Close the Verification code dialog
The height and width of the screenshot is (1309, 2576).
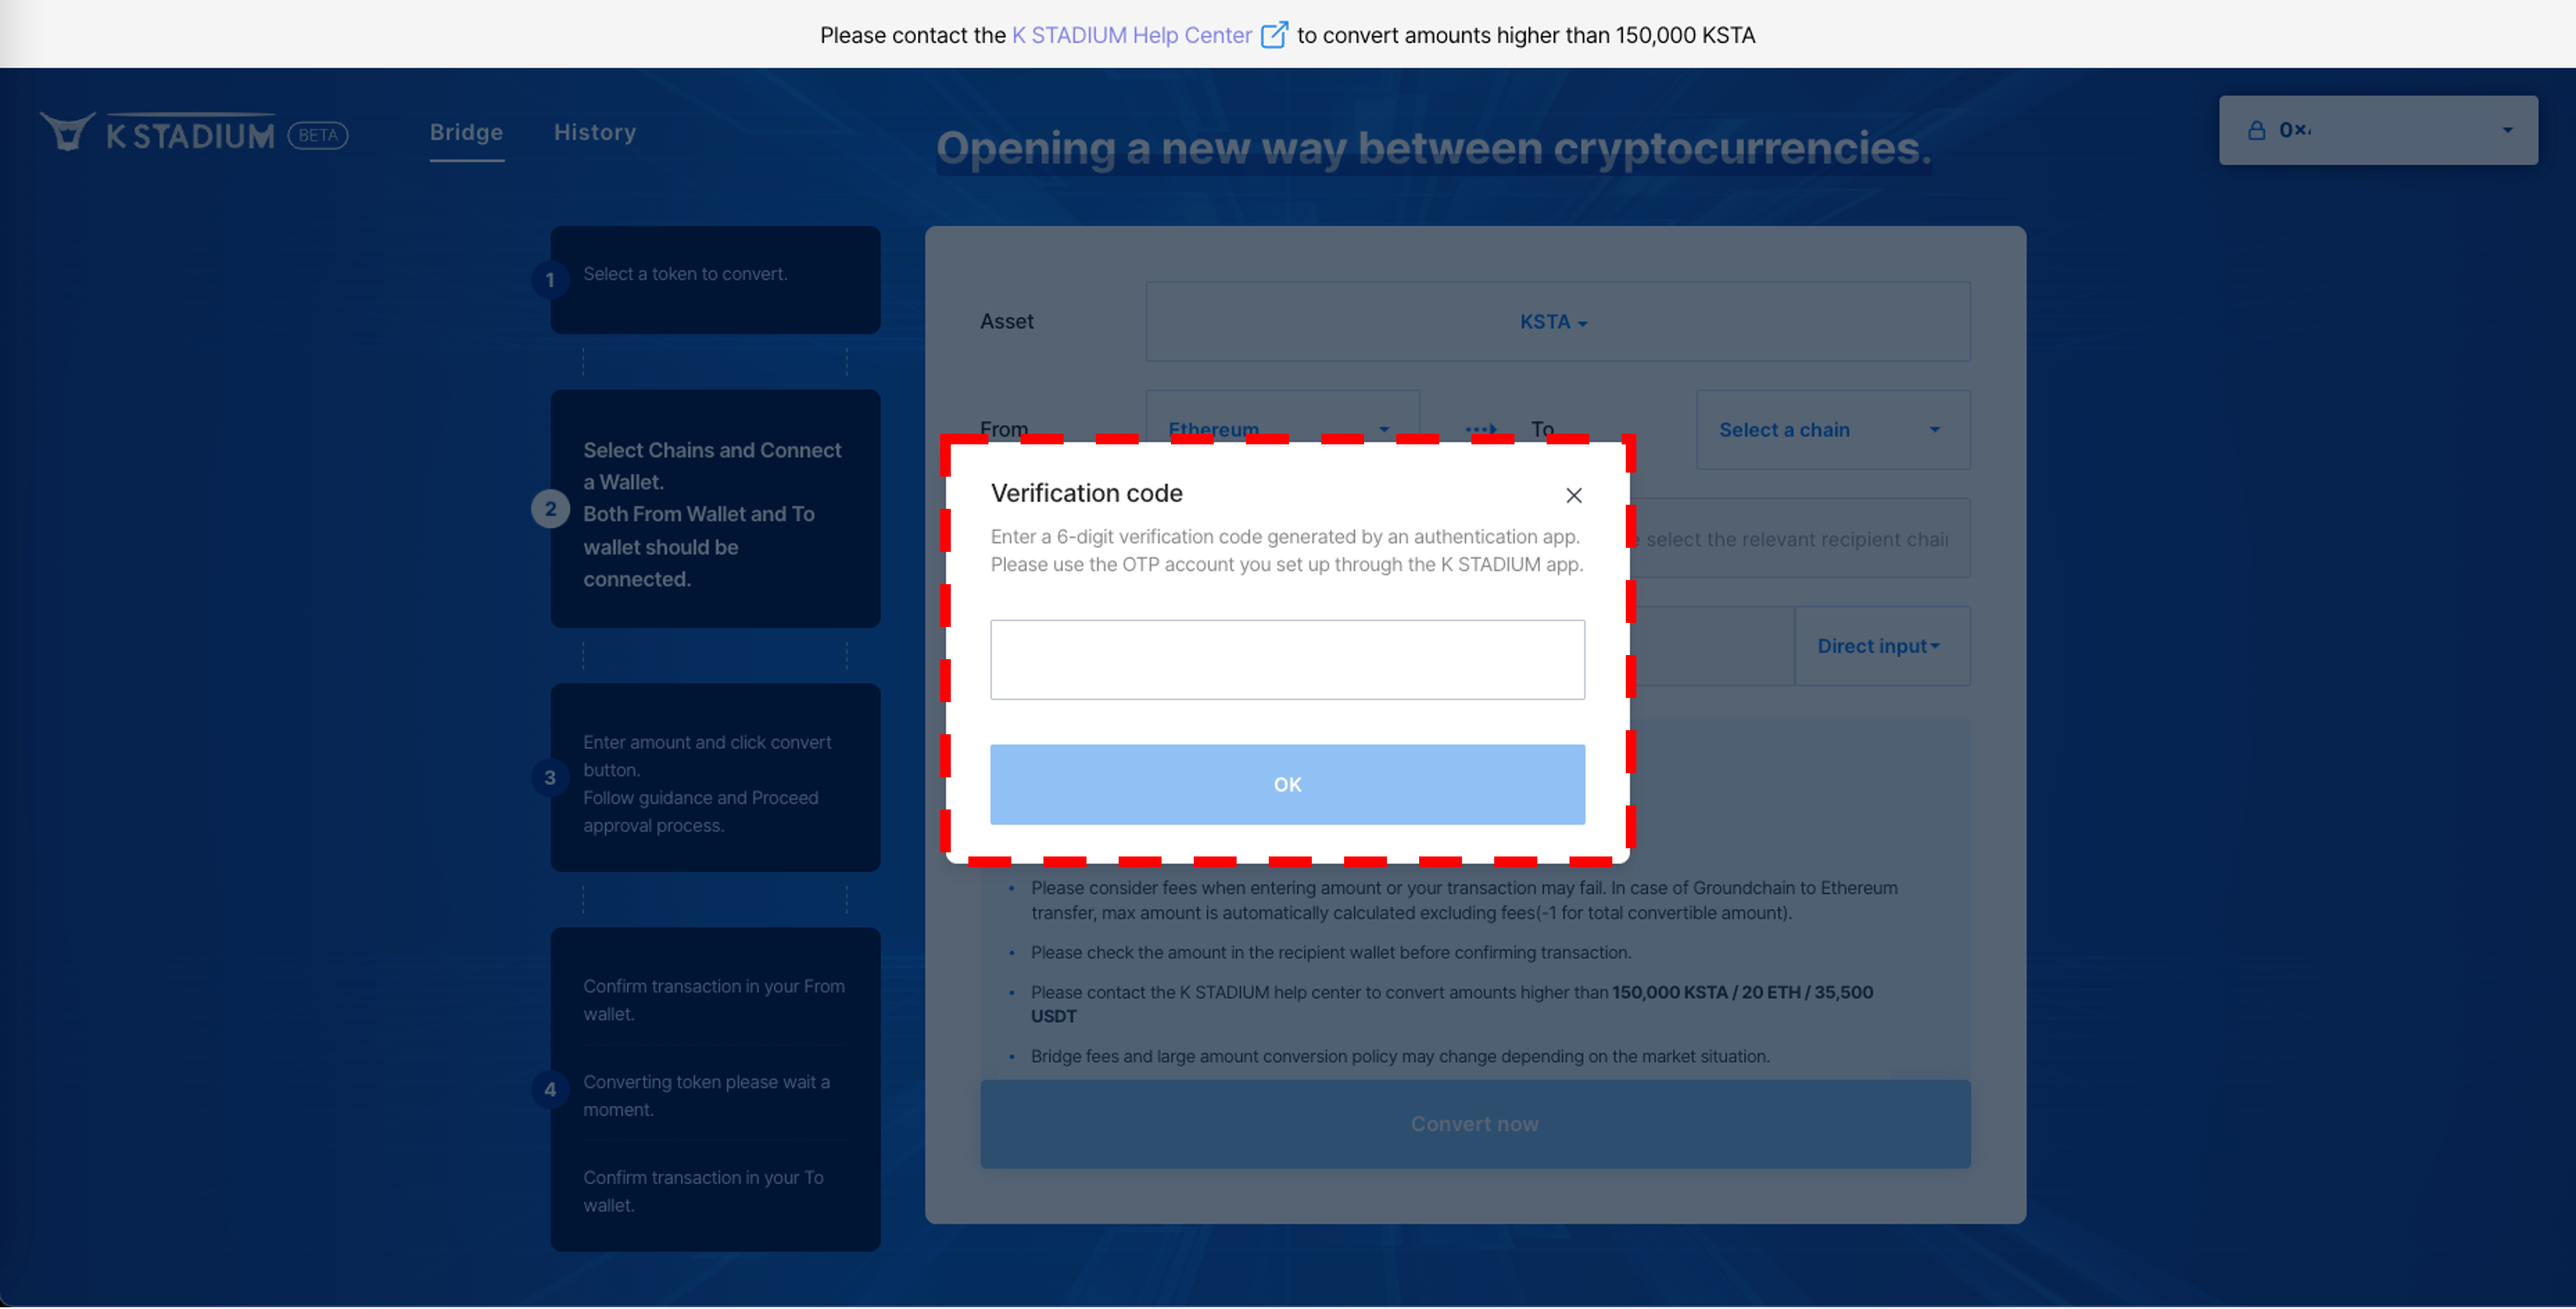(1573, 495)
